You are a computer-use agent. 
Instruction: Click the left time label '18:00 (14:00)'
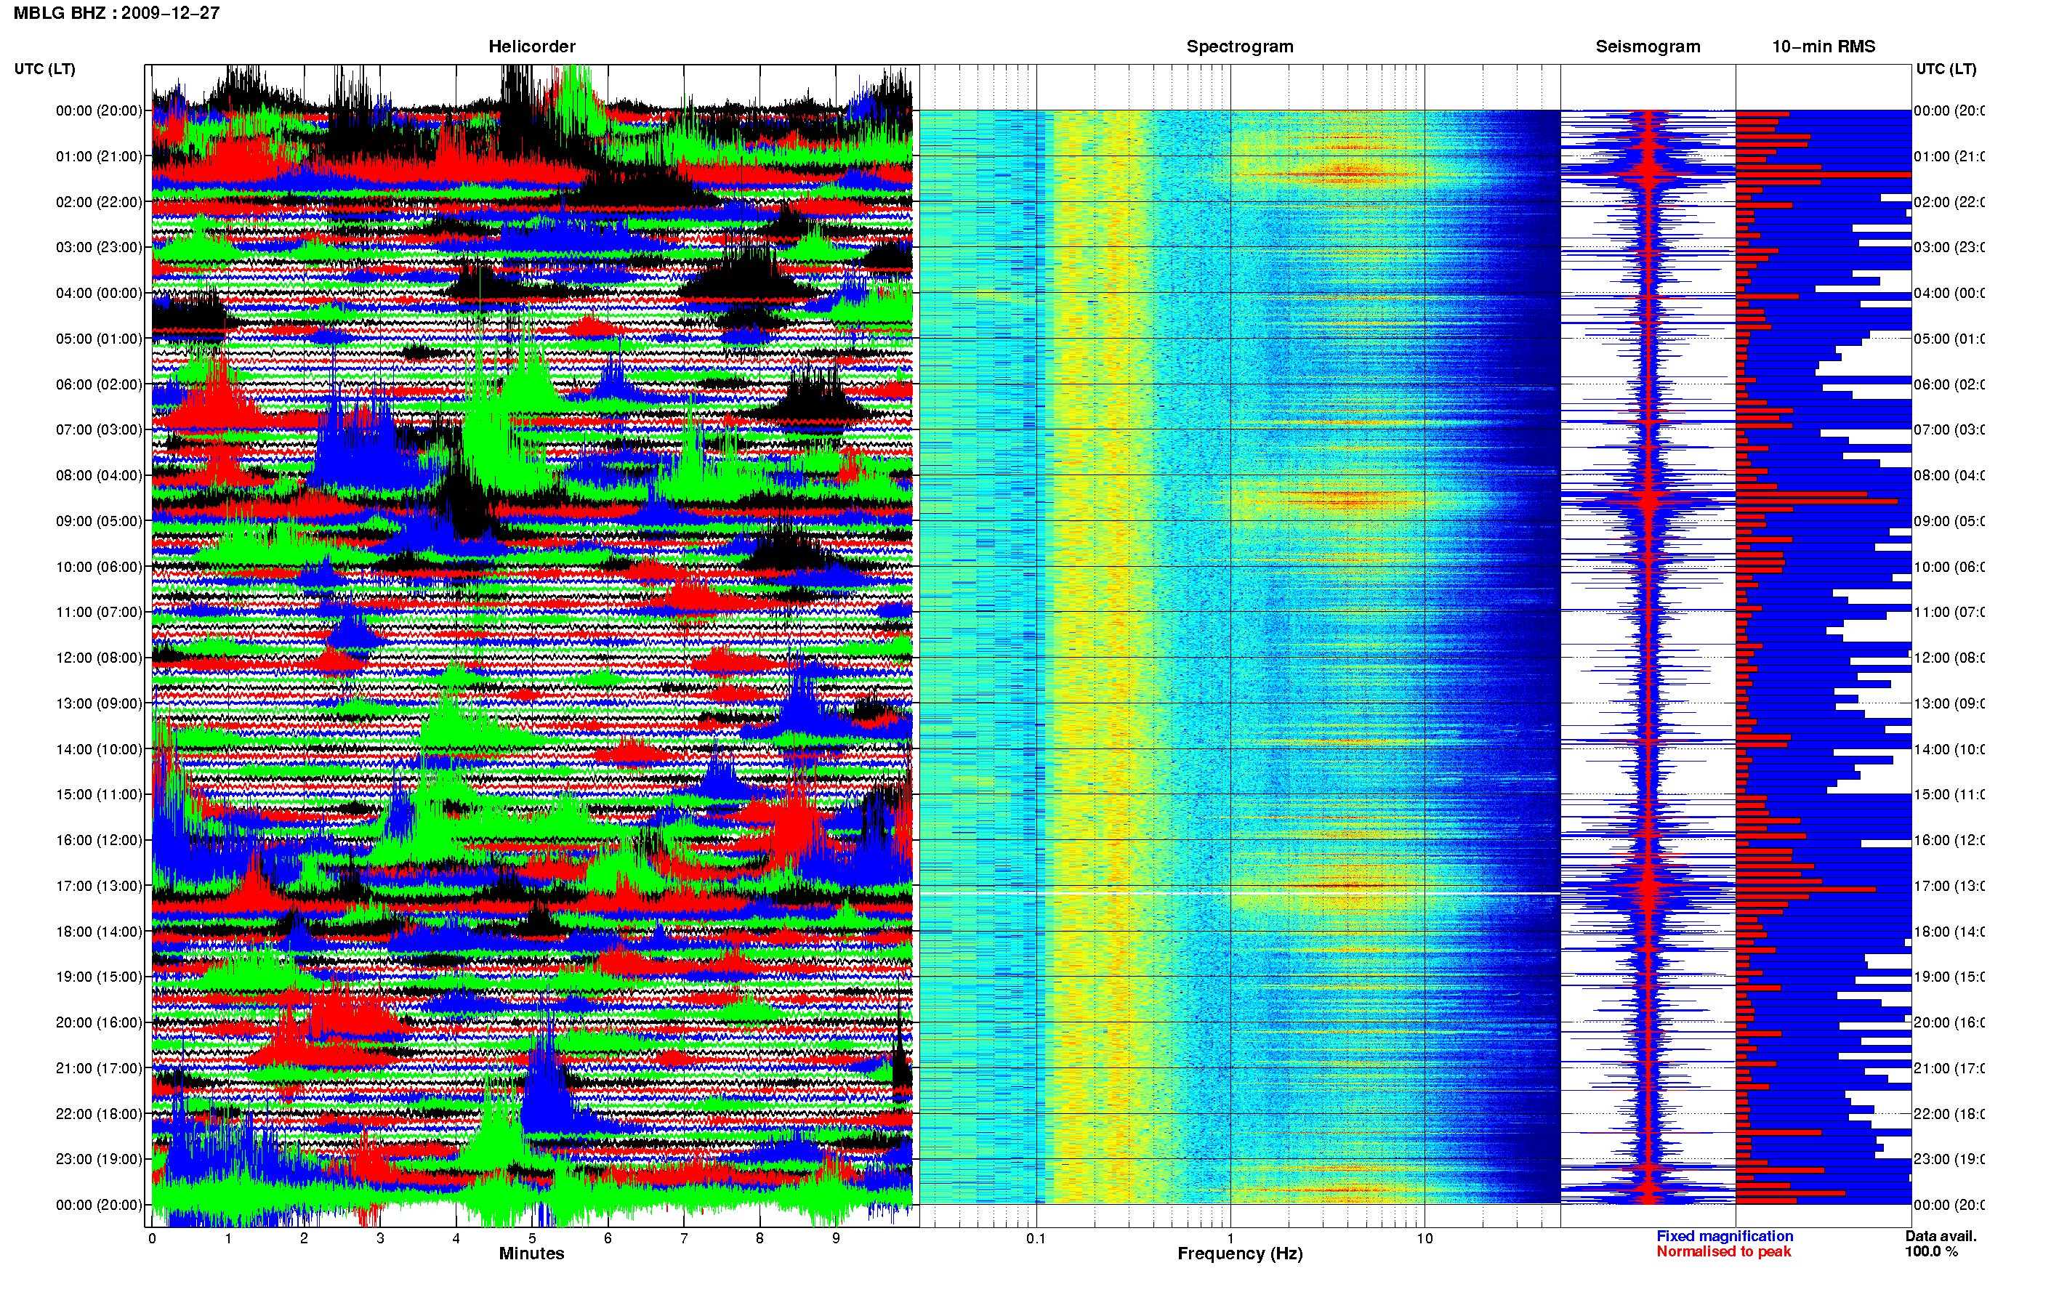click(x=99, y=932)
